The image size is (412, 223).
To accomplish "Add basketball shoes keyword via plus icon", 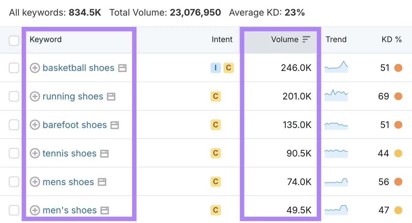I will pos(35,68).
